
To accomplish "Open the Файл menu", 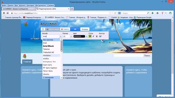I will click(x=4, y=5).
